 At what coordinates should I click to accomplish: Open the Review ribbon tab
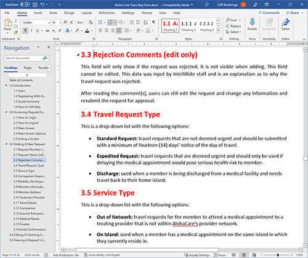click(147, 13)
